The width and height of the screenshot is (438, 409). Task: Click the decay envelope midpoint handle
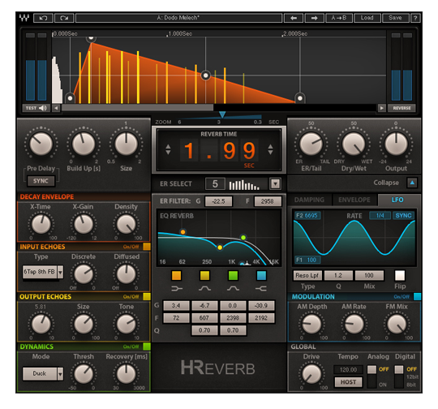[x=205, y=75]
